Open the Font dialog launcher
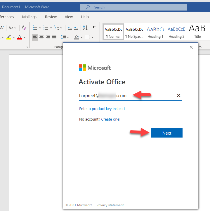The width and height of the screenshot is (210, 211). (27, 47)
